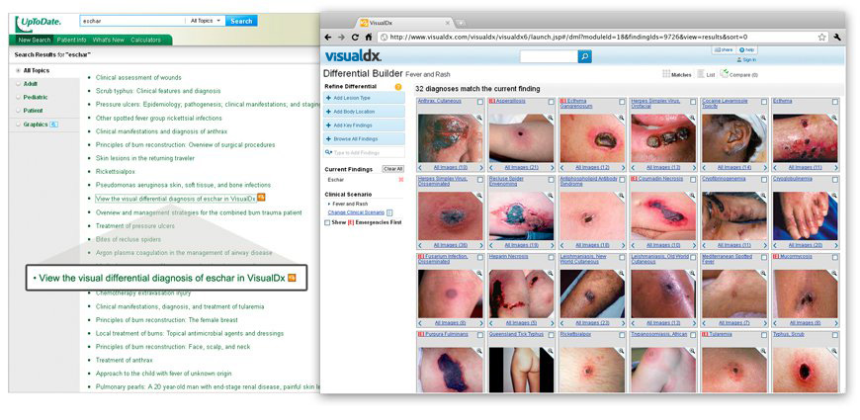Open the browser wrench settings menu
860x420 pixels.
tap(836, 37)
